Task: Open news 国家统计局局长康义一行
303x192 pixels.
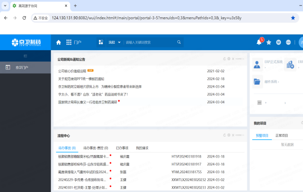Action: coord(88,102)
